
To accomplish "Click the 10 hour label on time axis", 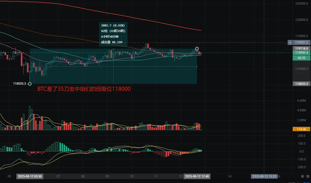I will point(132,176).
